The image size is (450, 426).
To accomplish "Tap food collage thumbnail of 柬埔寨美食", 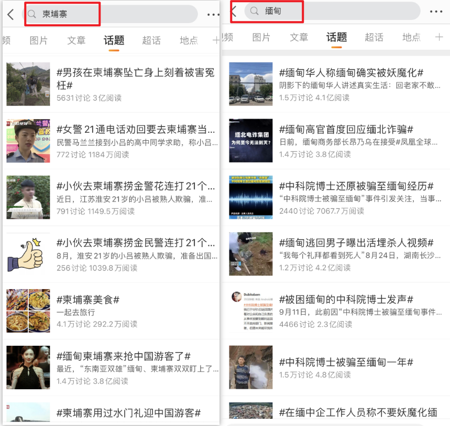I will click(28, 311).
